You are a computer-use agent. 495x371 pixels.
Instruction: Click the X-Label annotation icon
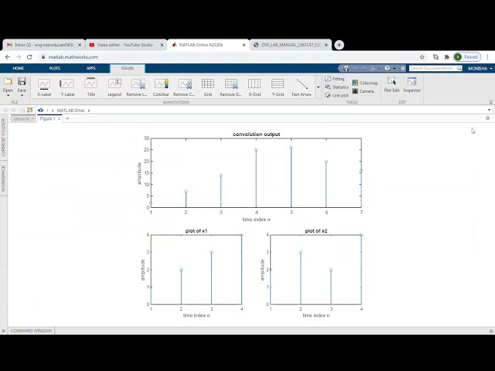[x=44, y=86]
